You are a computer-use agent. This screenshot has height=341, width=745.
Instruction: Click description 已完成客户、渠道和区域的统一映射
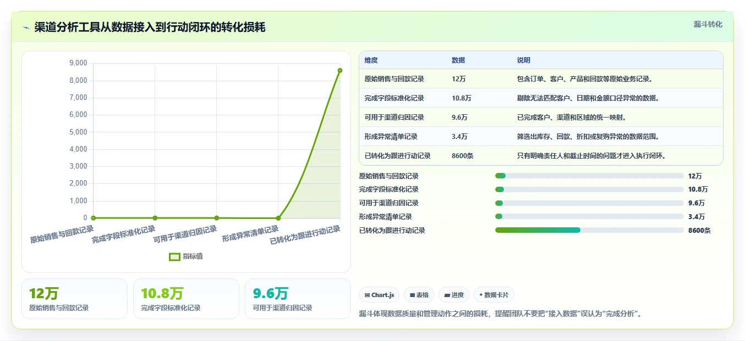click(x=571, y=118)
